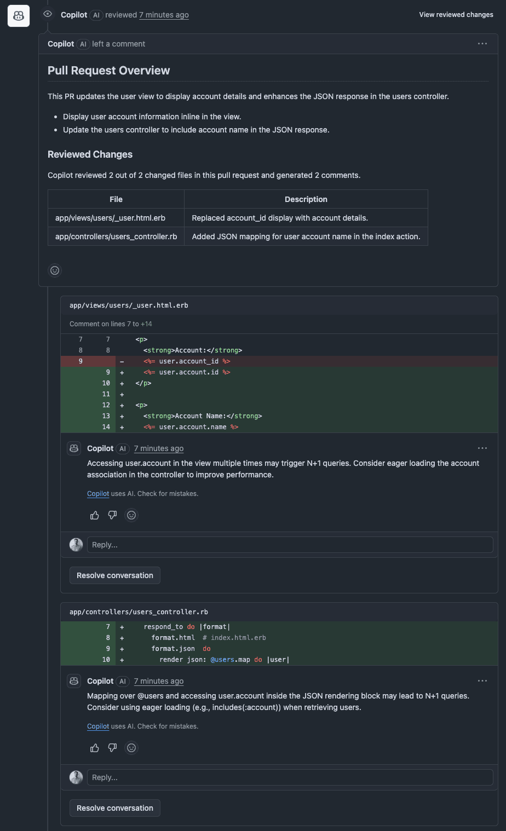Screen dimensions: 506x831
Task: Click your avatar beside the _user.html.erb reply box
Action: tap(76, 545)
